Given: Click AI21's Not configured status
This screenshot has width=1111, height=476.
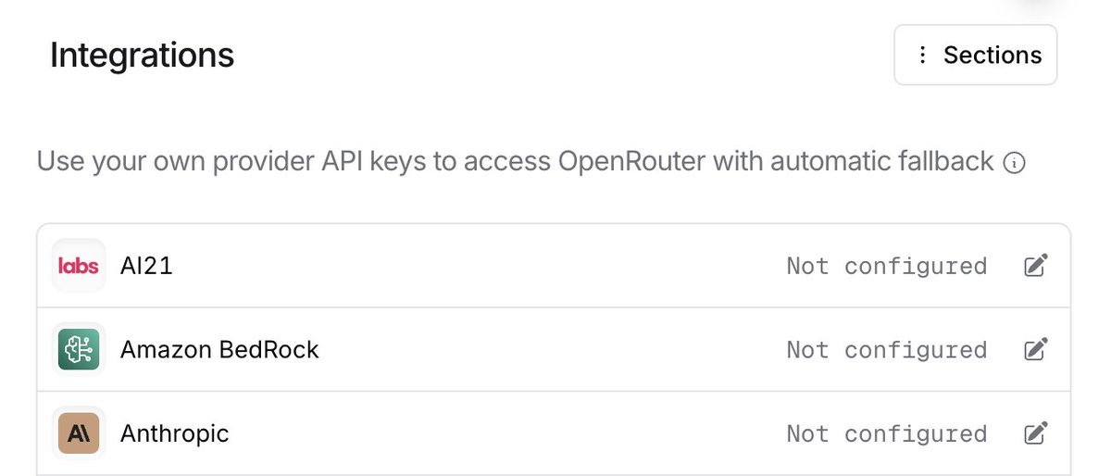Looking at the screenshot, I should pos(886,267).
